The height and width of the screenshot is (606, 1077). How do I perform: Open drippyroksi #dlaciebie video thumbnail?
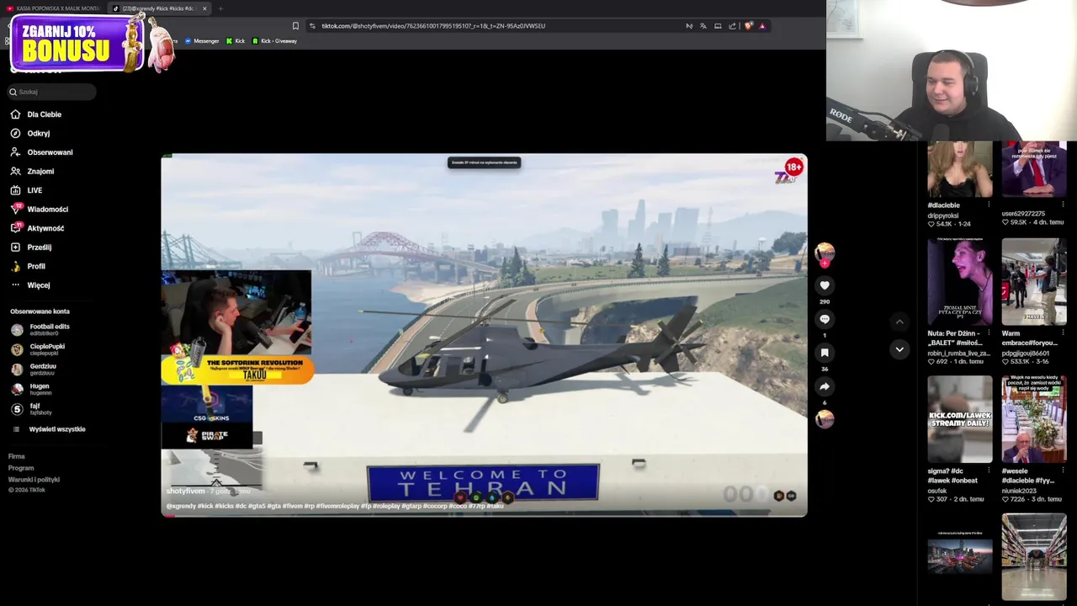pyautogui.click(x=960, y=169)
